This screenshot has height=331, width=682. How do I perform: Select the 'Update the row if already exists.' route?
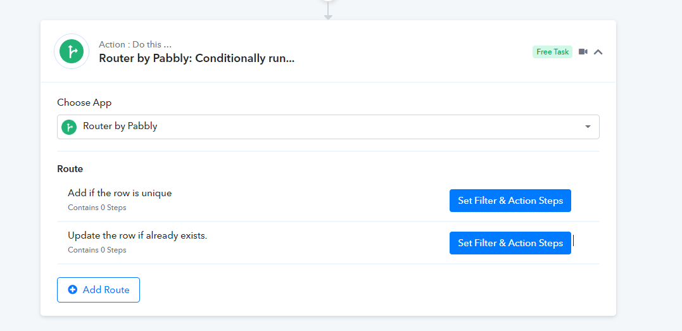137,235
